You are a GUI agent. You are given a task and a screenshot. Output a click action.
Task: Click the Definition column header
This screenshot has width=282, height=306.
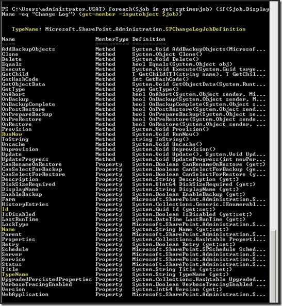click(149, 39)
